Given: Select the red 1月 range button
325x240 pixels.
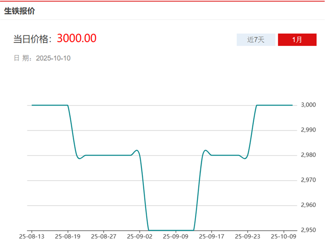Looking at the screenshot, I should pos(297,40).
